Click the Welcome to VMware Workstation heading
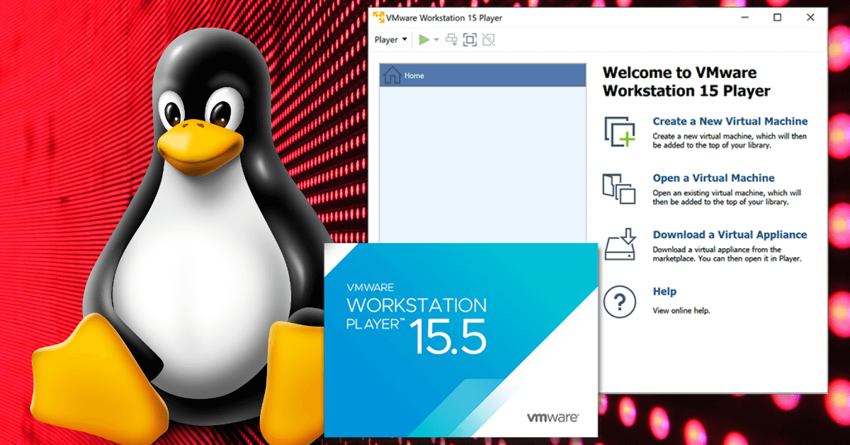 pos(686,81)
